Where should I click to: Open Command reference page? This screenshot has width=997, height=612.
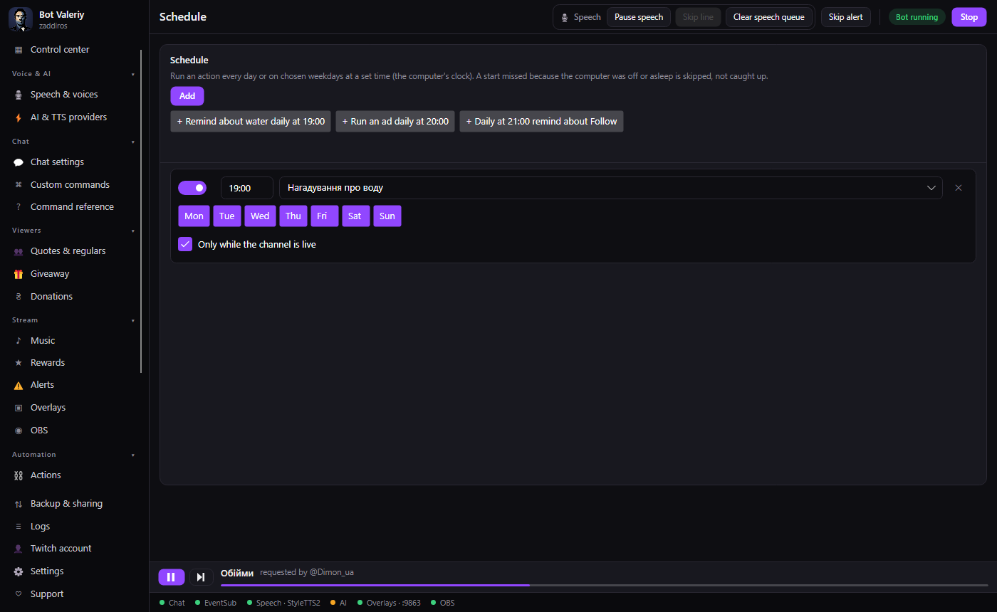point(72,206)
